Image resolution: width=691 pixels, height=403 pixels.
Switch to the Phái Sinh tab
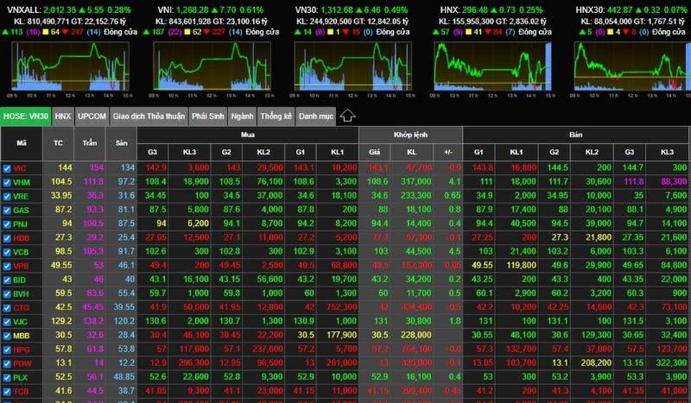pyautogui.click(x=208, y=117)
